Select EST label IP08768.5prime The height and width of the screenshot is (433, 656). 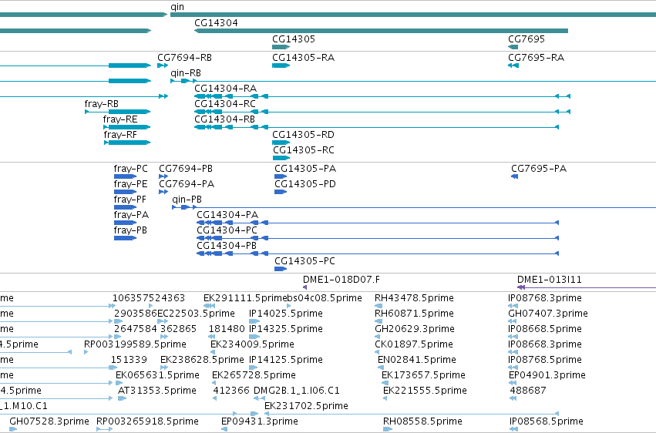[x=545, y=360]
